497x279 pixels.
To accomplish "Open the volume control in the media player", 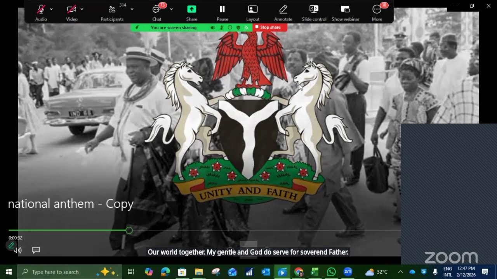I will 18,250.
